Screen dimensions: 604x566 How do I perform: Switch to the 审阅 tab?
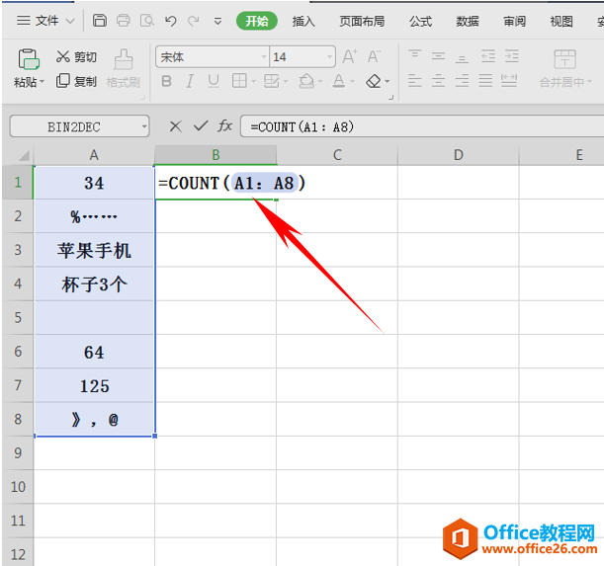coord(514,21)
